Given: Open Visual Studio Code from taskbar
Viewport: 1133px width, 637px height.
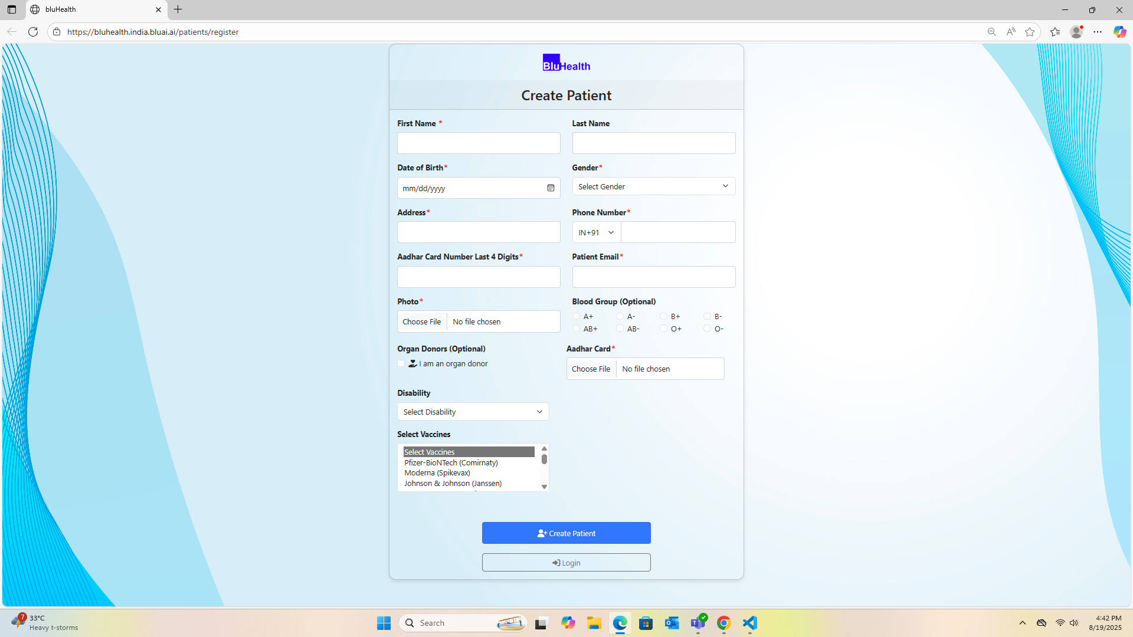Looking at the screenshot, I should pos(749,623).
